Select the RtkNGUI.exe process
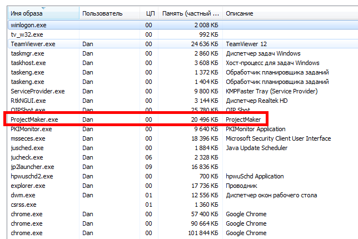The image size is (358, 239). point(183,101)
